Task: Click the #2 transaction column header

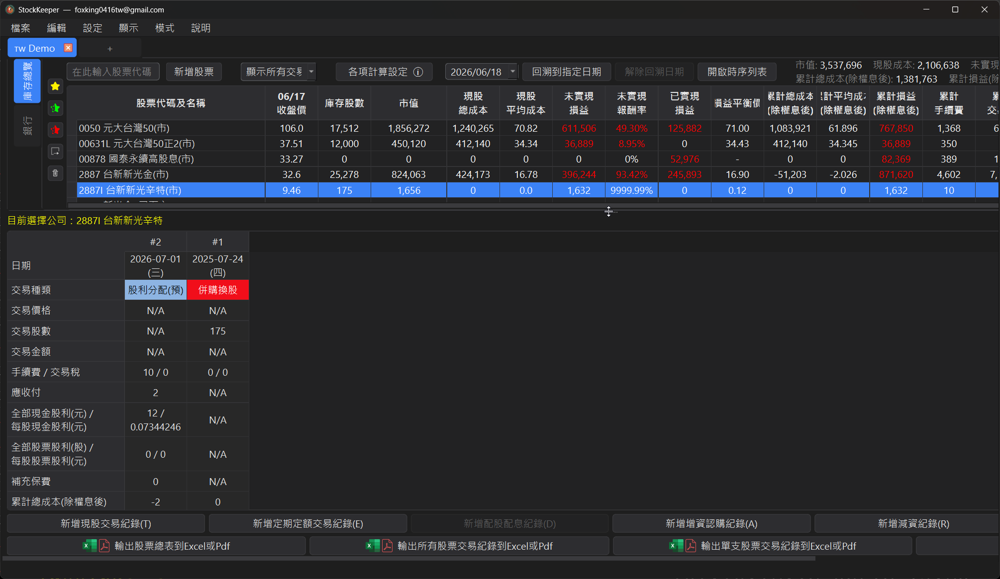Action: click(155, 242)
